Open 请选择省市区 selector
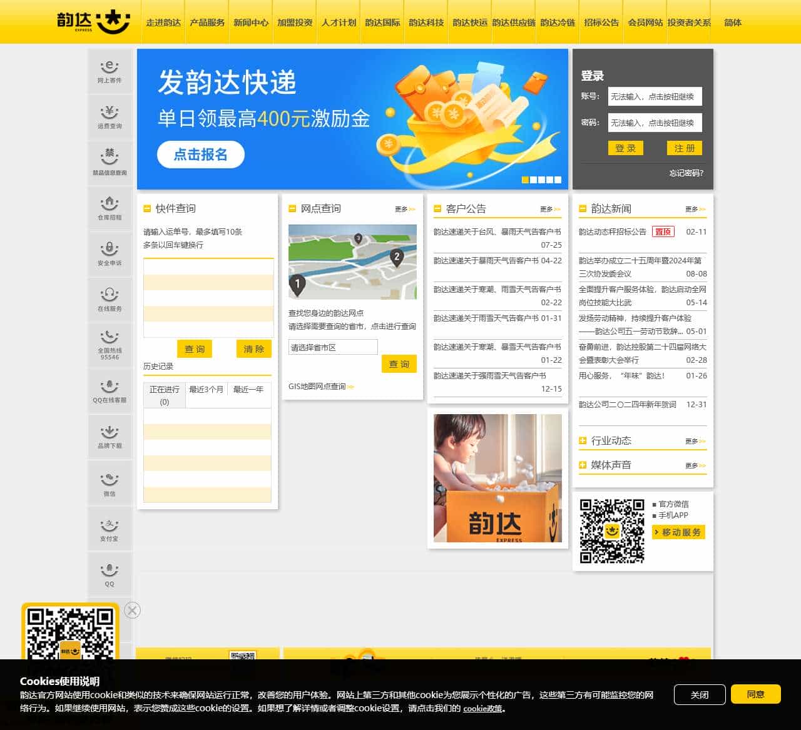Screen dimensions: 801x730 (333, 347)
